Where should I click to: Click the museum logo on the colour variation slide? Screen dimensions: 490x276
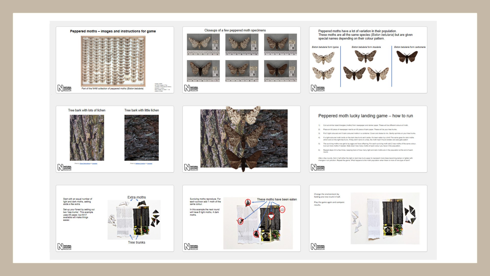pos(318,88)
